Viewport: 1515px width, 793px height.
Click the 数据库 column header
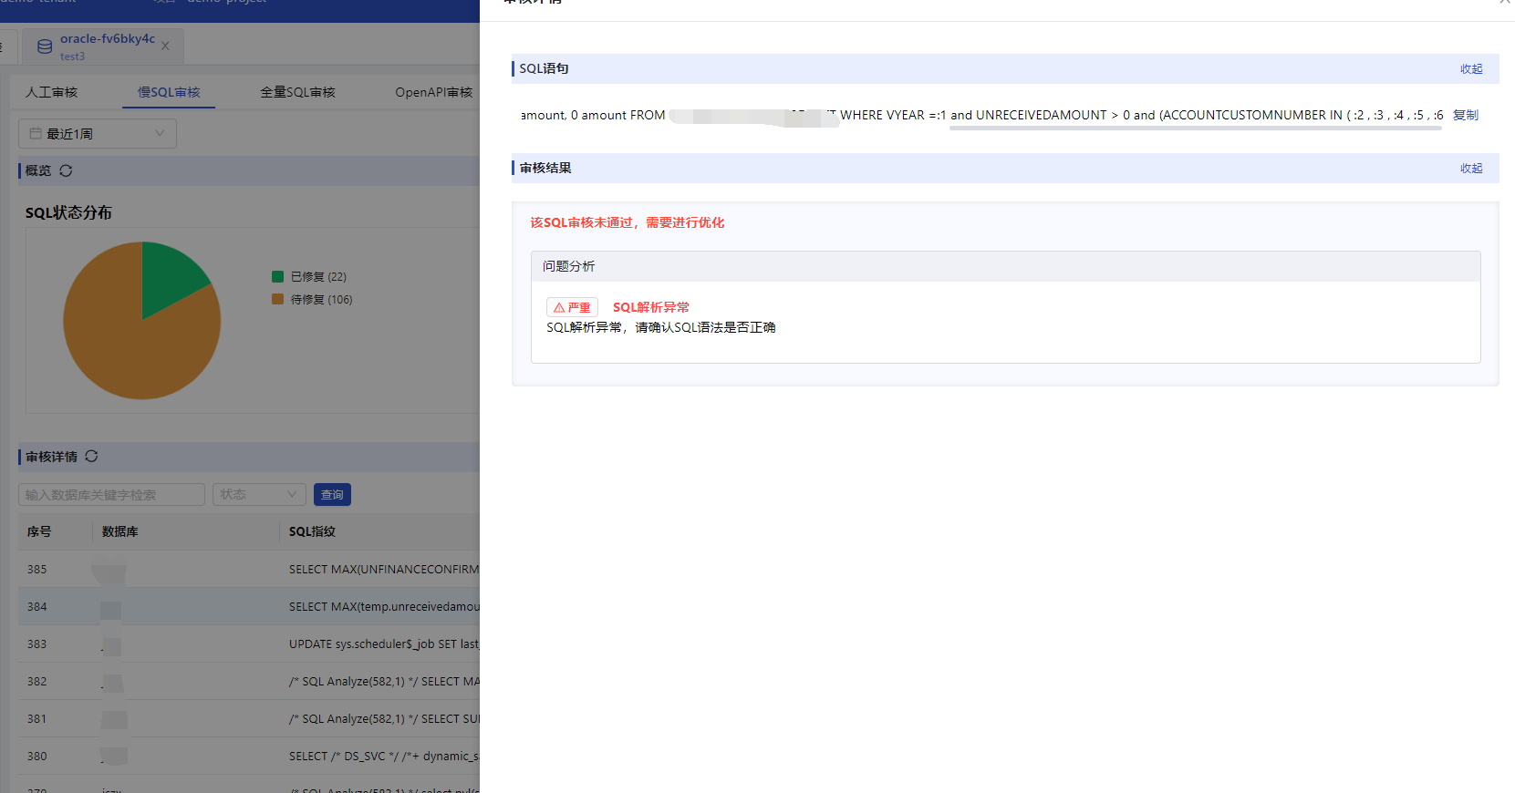click(120, 531)
